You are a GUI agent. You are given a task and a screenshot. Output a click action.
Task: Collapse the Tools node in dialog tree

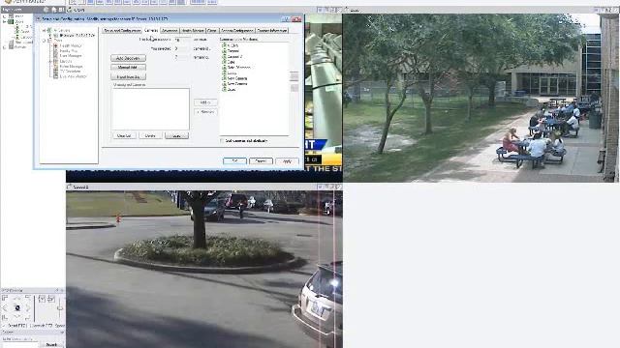(44, 41)
